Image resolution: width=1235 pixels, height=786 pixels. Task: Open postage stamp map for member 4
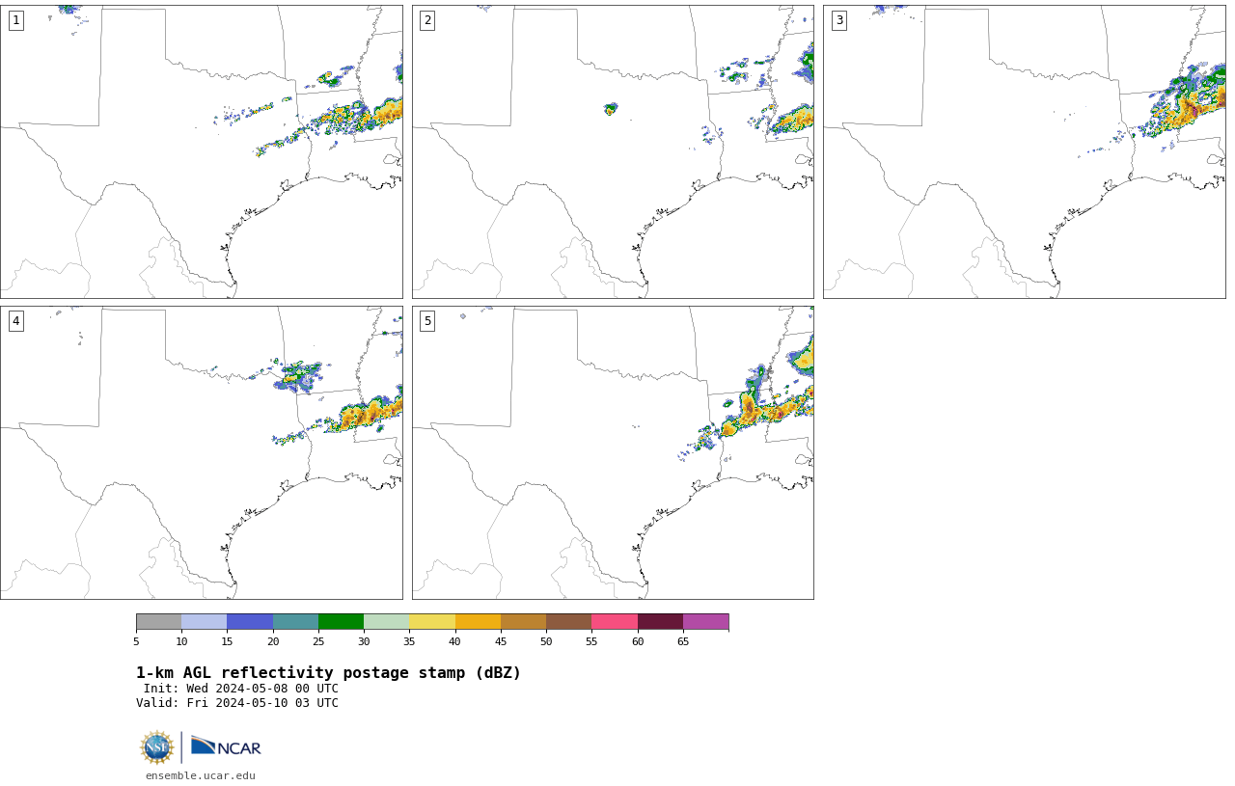(x=201, y=453)
